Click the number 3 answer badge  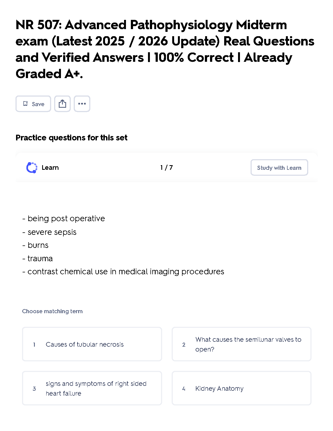click(x=34, y=389)
